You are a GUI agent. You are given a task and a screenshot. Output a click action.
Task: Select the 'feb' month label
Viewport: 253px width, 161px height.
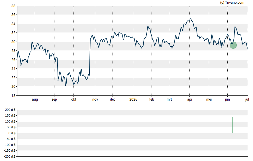coord(152,99)
